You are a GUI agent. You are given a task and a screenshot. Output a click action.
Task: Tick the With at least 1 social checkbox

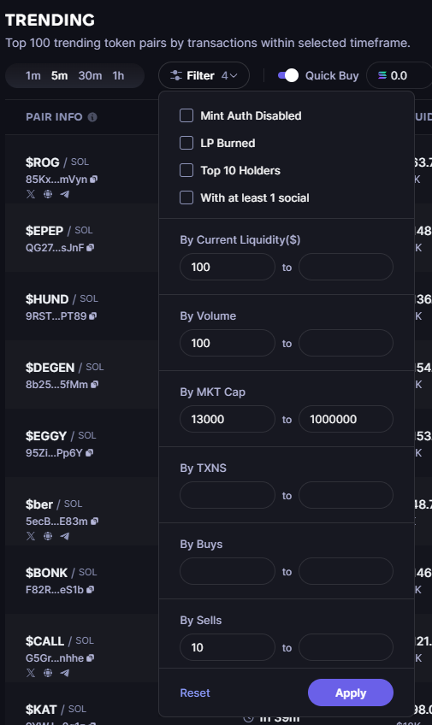[186, 197]
